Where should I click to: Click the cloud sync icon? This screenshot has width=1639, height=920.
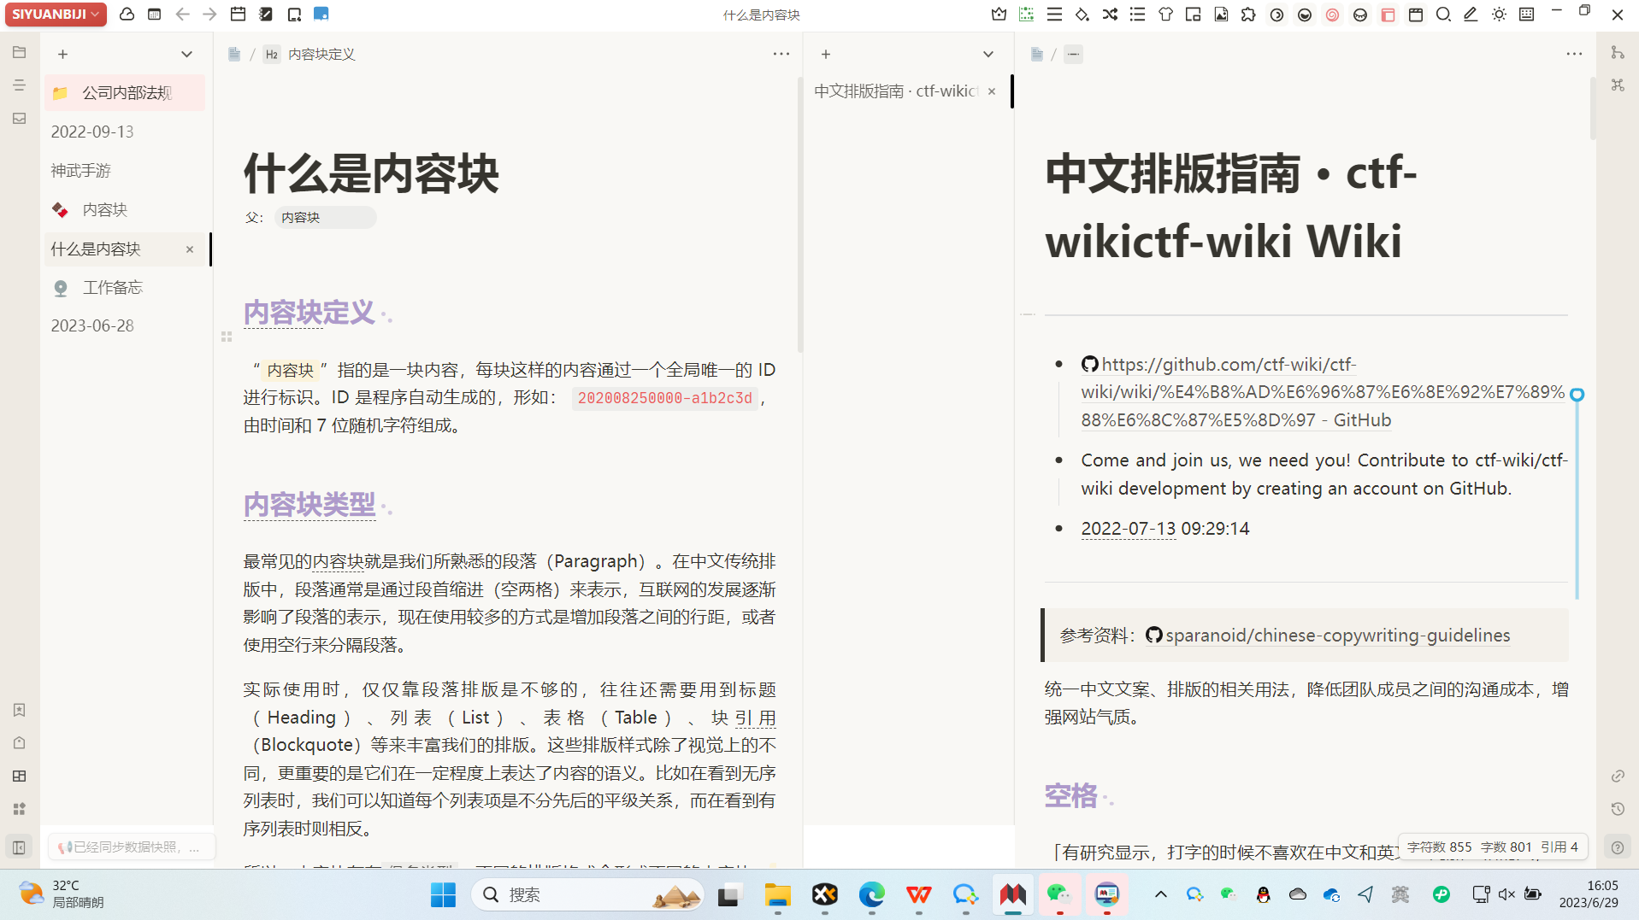127,15
